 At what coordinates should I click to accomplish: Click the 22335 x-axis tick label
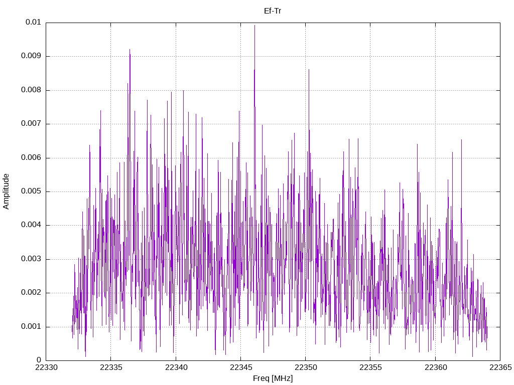(x=111, y=367)
